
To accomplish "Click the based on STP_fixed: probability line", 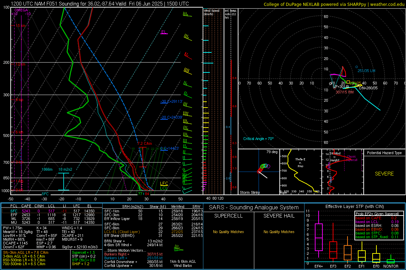I will [x=377, y=237].
